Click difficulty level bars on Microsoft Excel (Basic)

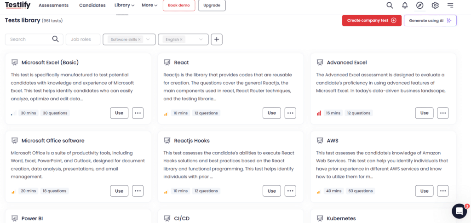click(13, 113)
